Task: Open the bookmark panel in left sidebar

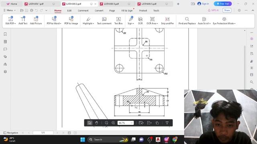Action: 5,34
